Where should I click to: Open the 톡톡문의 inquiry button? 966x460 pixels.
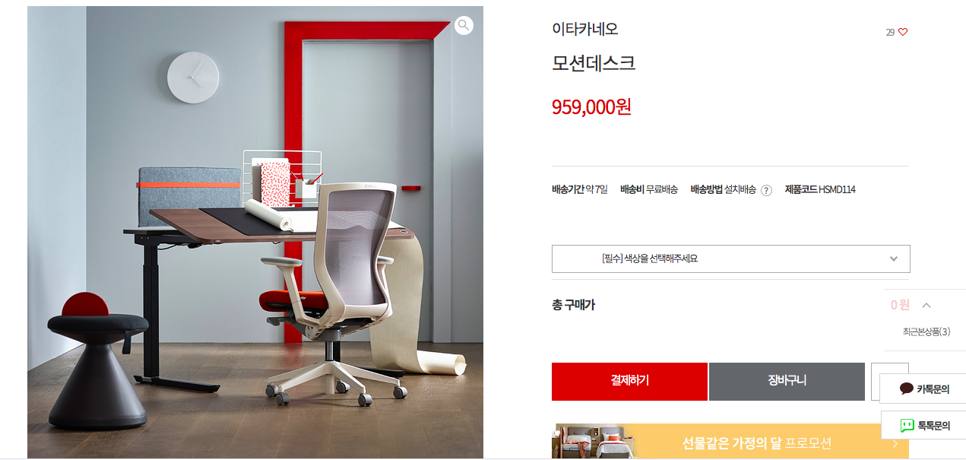pos(923,425)
